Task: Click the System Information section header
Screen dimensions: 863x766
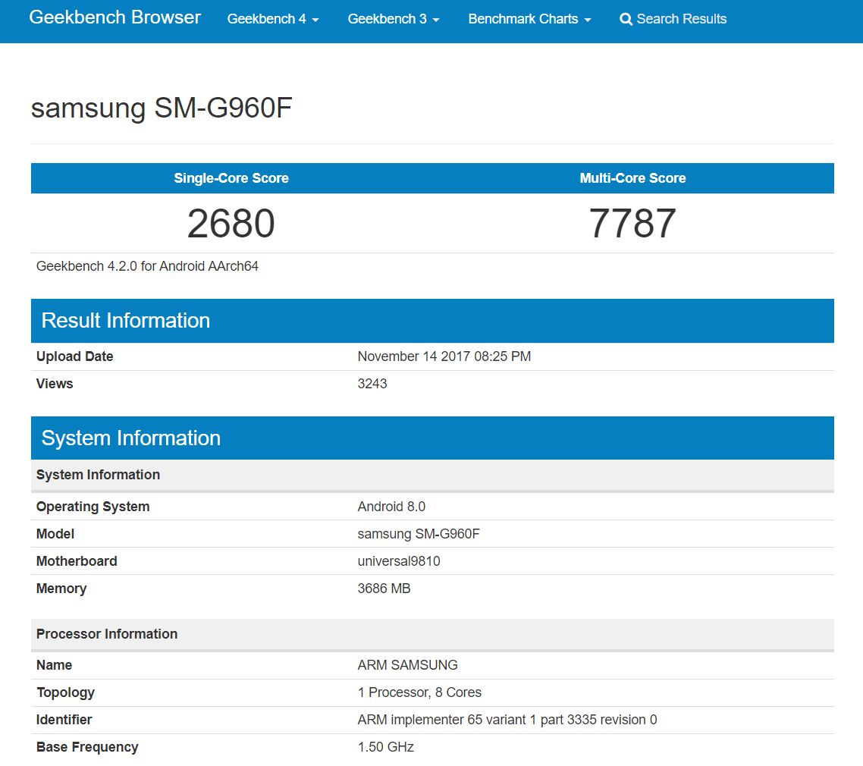Action: tap(130, 438)
